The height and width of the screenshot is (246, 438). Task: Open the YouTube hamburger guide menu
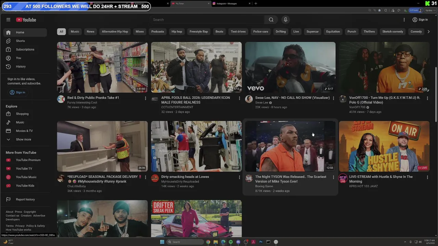pos(8,20)
